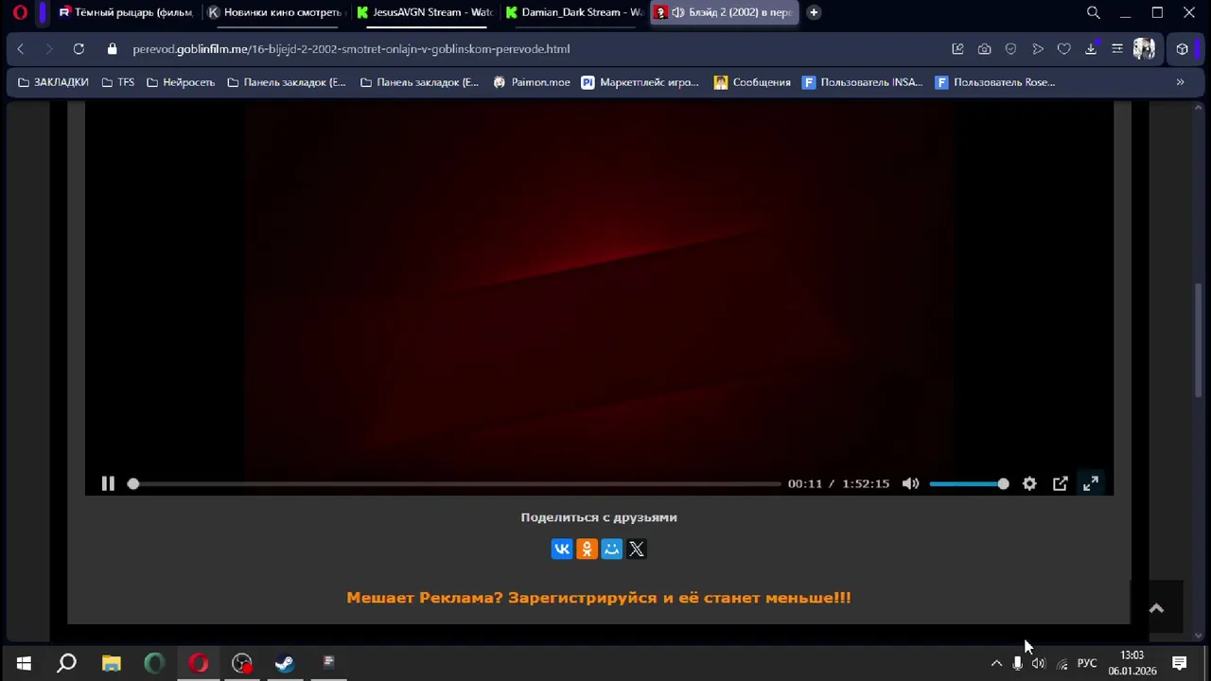Screen dimensions: 1211x681
Task: Share via X (Twitter) icon
Action: [637, 549]
